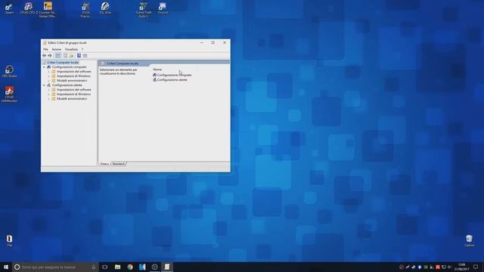
Task: Click the microphone icon in the search box
Action: coord(94,267)
